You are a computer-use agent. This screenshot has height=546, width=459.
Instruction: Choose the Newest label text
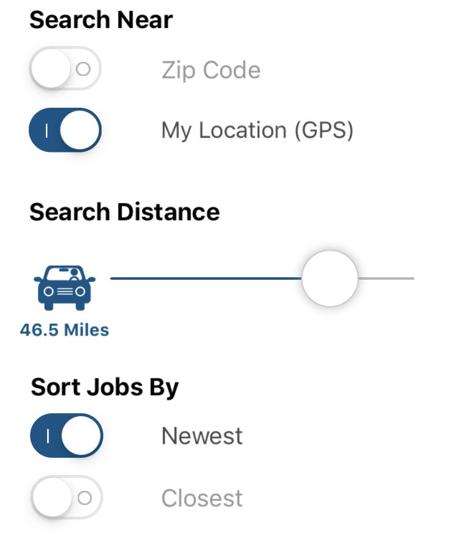coord(202,436)
